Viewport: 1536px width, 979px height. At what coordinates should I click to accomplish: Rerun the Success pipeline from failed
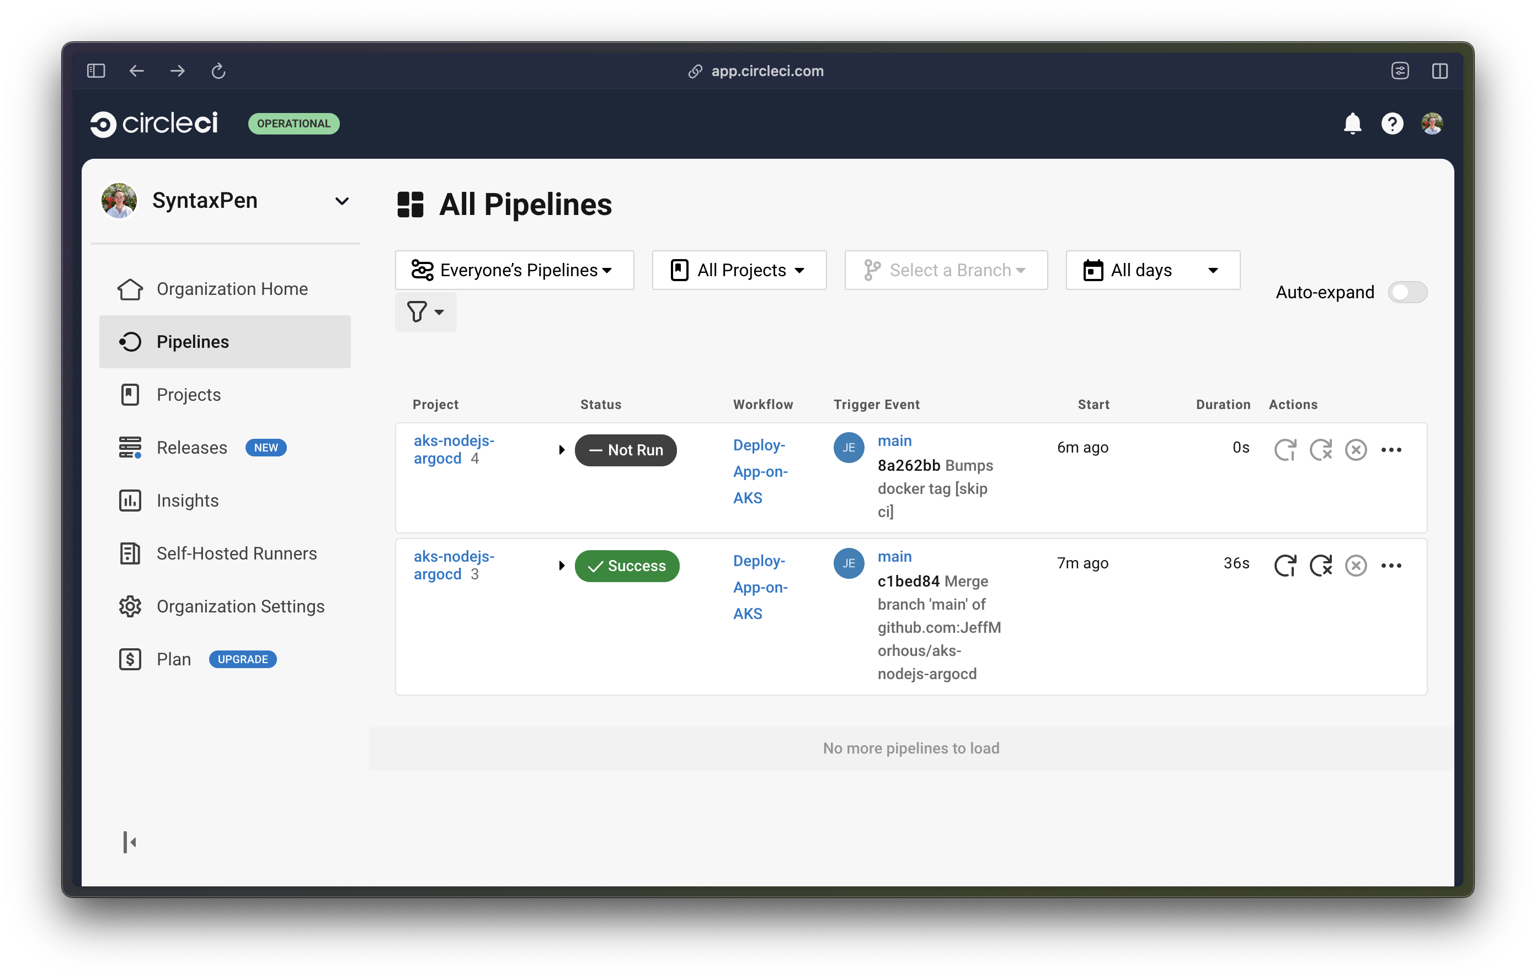coord(1321,566)
